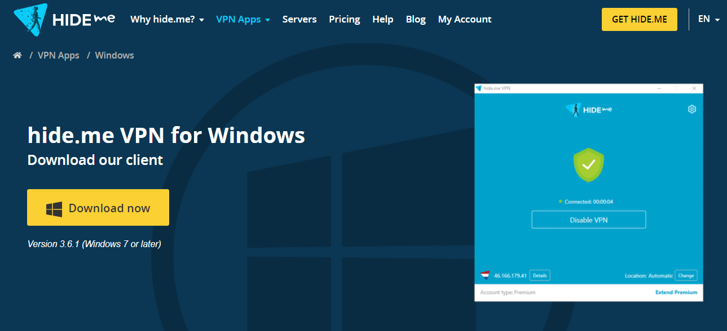Open the home breadcrumb icon
The width and height of the screenshot is (727, 331).
coord(17,55)
